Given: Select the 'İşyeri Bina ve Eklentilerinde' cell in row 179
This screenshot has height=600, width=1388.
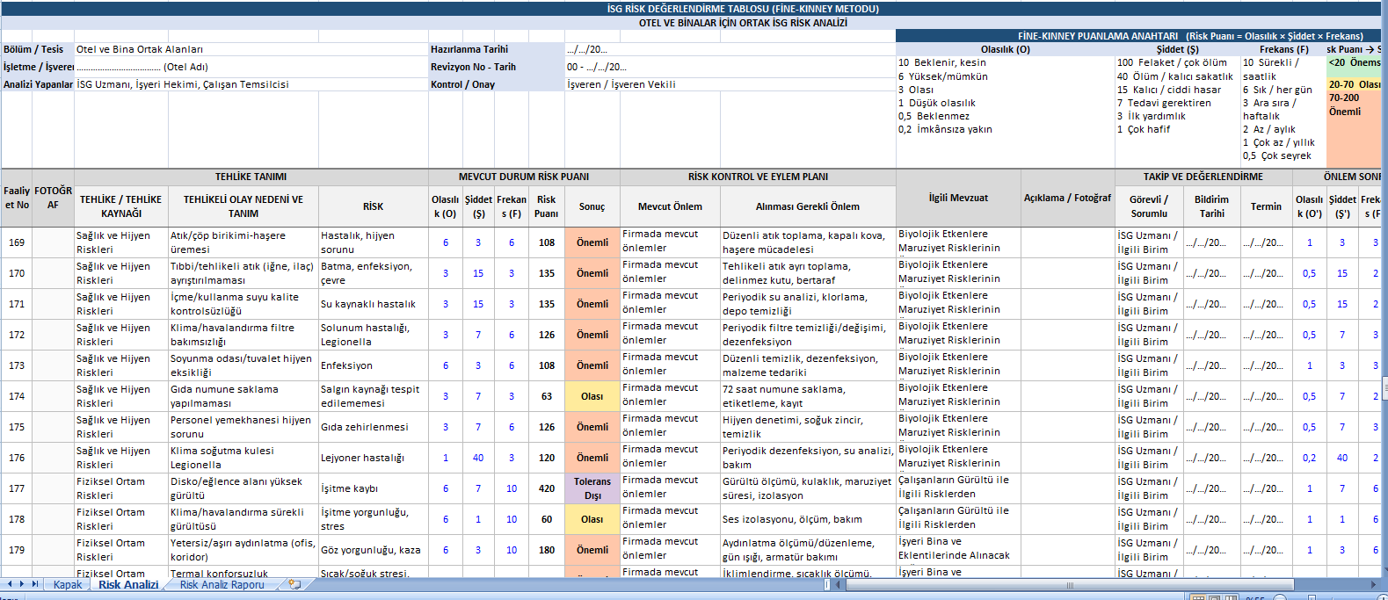Looking at the screenshot, I should pos(958,550).
